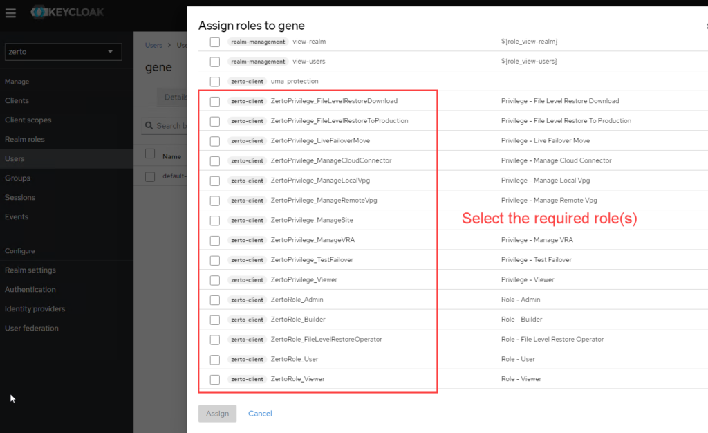Click the Users breadcrumb link
The height and width of the screenshot is (433, 708).
[x=153, y=44]
